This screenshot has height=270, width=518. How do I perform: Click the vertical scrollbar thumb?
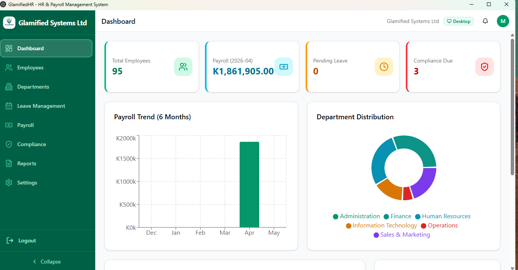(512, 107)
